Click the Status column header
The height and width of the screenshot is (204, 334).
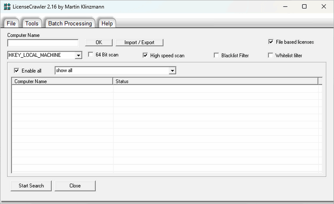tap(215, 81)
